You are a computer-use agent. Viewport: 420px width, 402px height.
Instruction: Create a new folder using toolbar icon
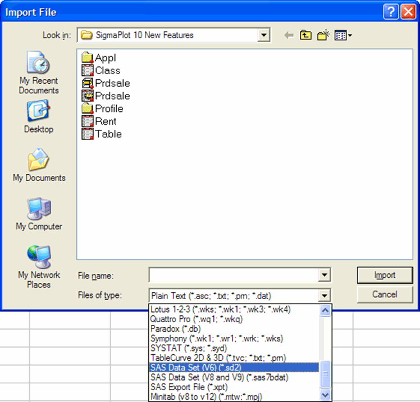tap(322, 35)
